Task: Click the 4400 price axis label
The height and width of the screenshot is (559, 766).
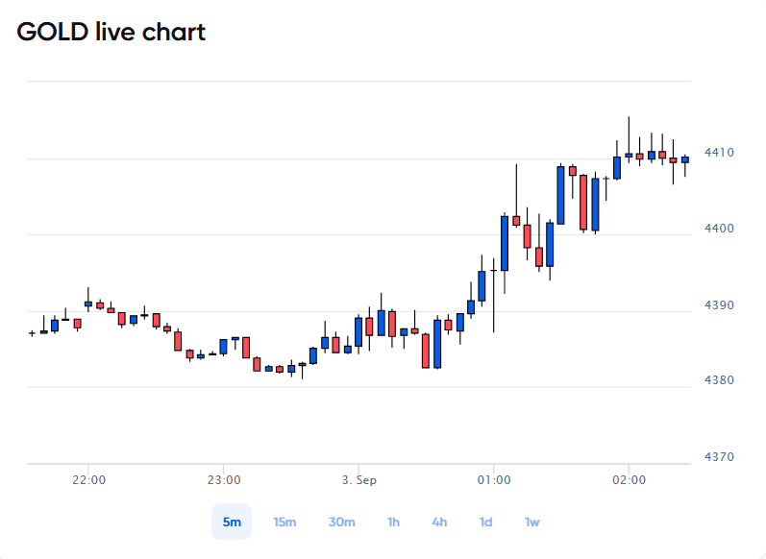Action: pos(719,228)
